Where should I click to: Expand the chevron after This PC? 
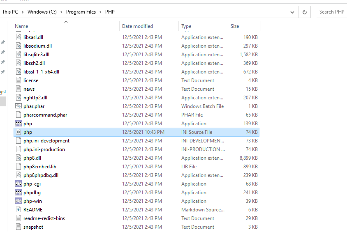point(23,12)
